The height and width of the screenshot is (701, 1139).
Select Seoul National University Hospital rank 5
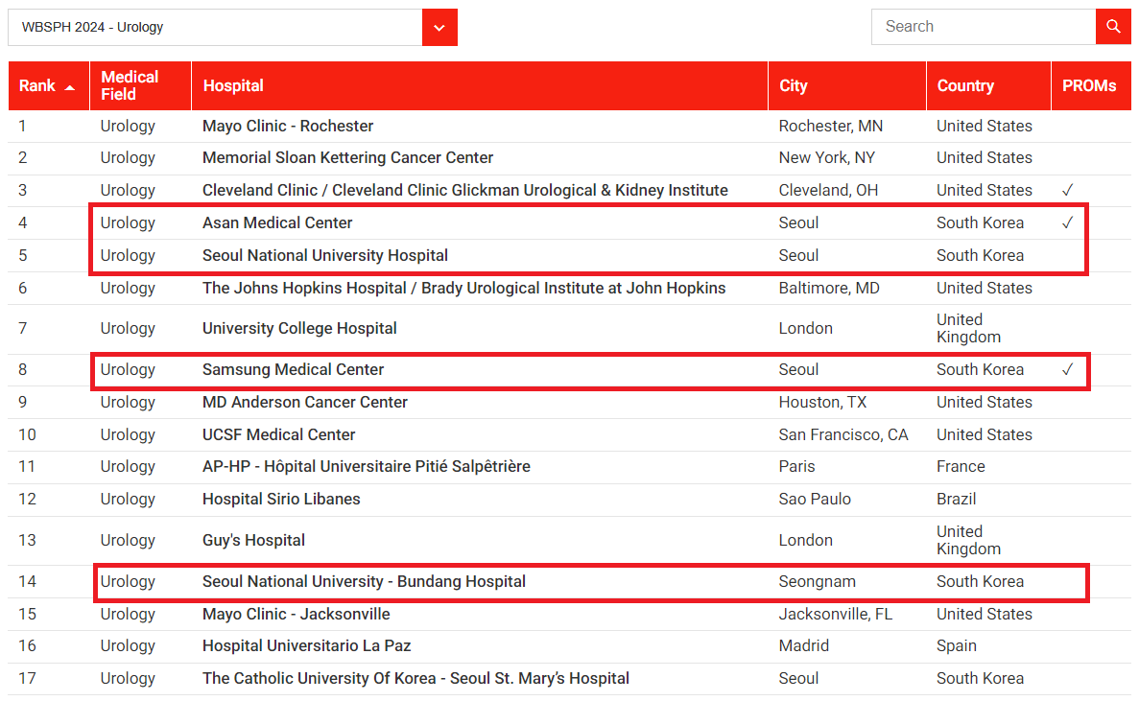[324, 255]
